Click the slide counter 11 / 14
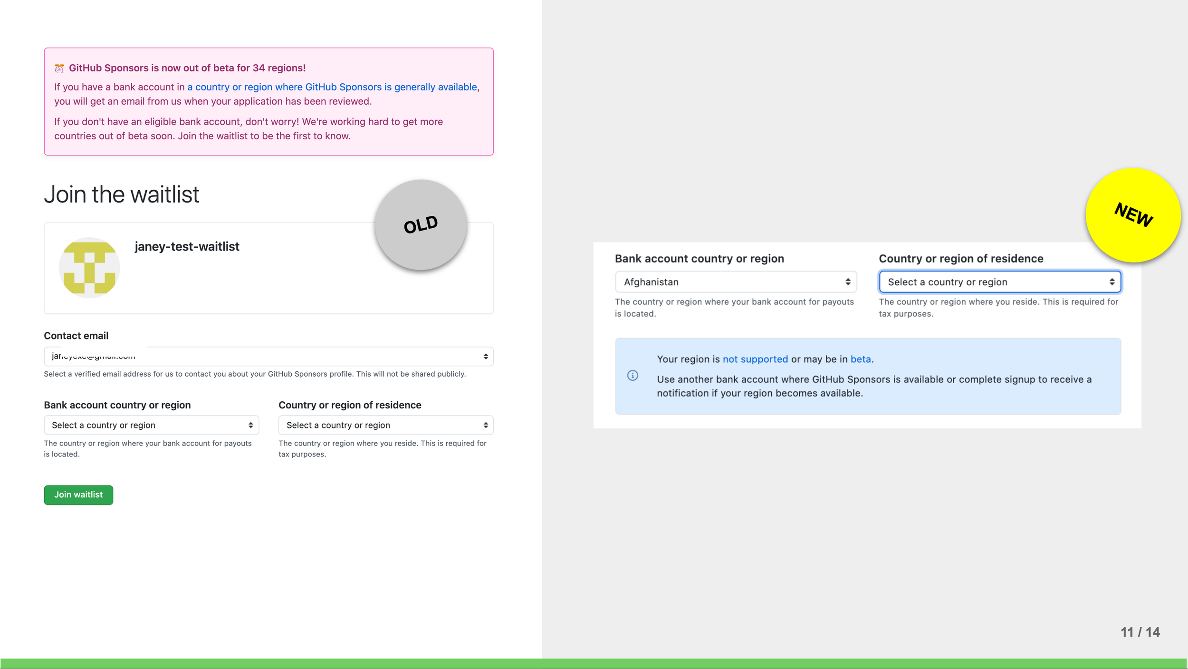 coord(1140,632)
